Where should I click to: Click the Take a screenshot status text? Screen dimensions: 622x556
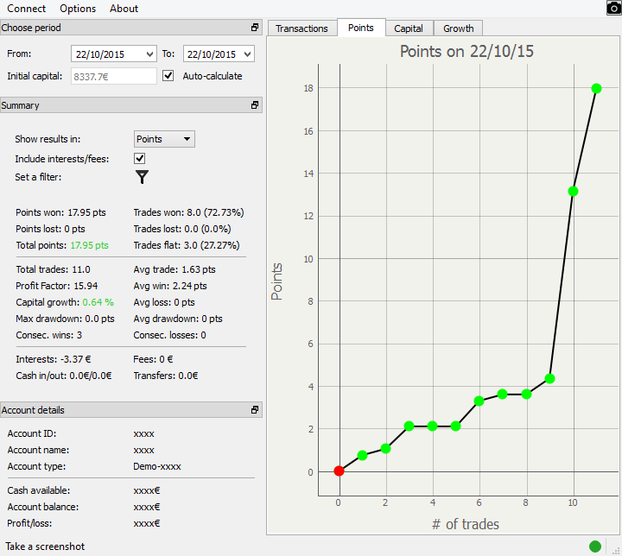pos(45,547)
